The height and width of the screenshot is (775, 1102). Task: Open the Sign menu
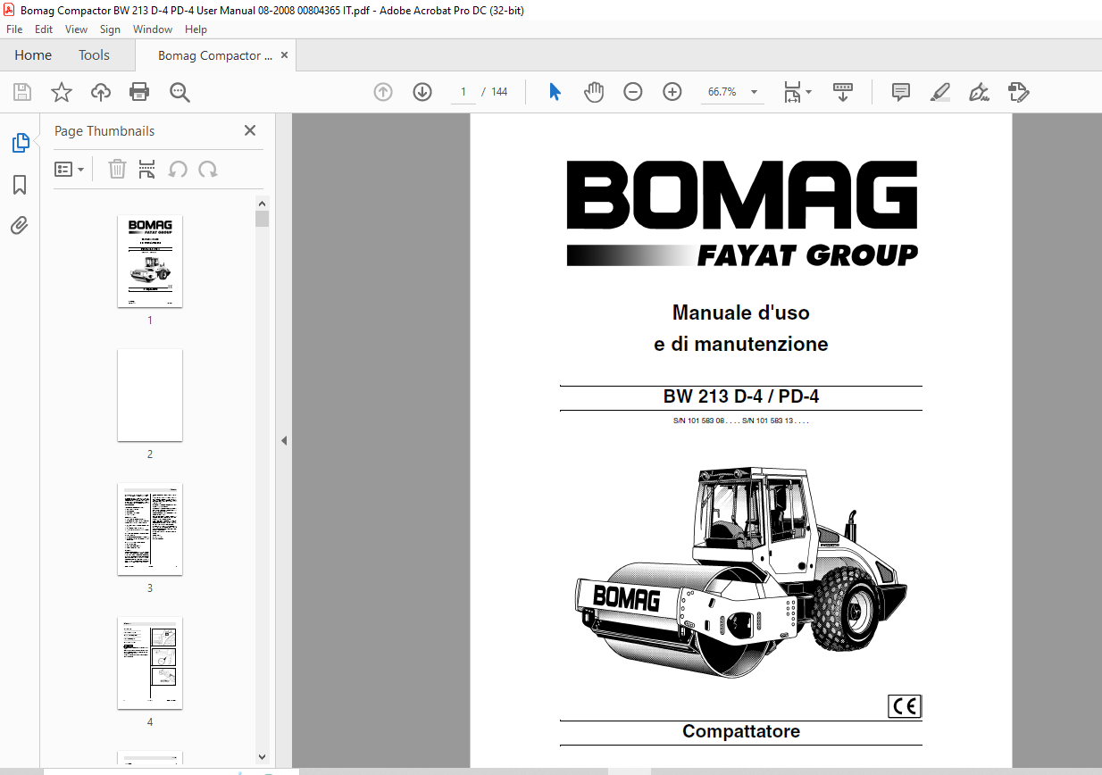click(x=110, y=29)
